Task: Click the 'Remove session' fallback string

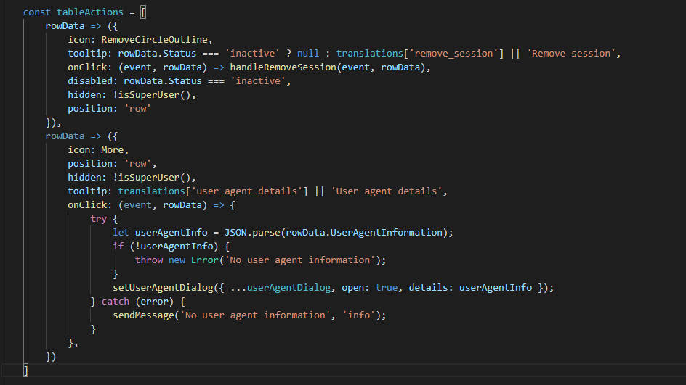Action: (571, 53)
